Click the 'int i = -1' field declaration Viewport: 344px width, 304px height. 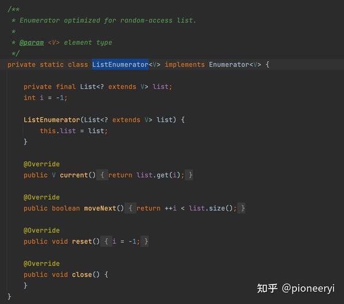(x=45, y=98)
